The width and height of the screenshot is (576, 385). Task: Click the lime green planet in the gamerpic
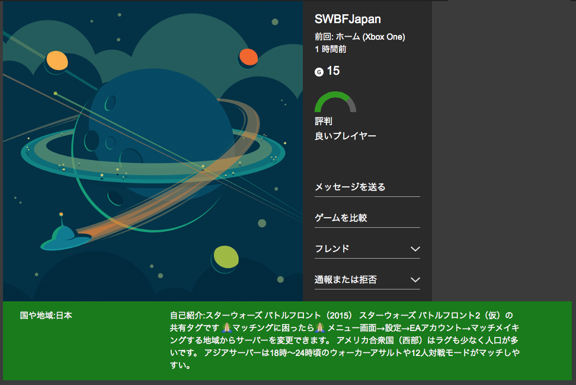226,257
